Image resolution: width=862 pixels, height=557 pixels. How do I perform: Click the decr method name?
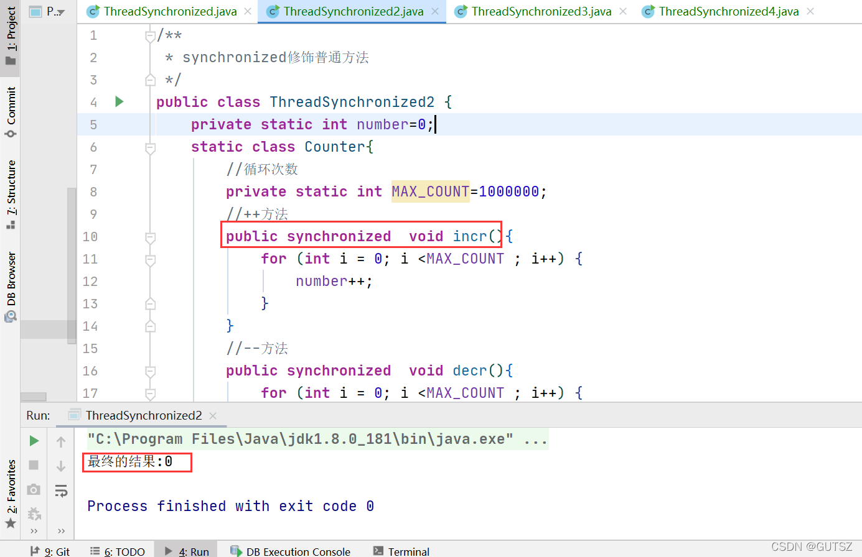[470, 371]
